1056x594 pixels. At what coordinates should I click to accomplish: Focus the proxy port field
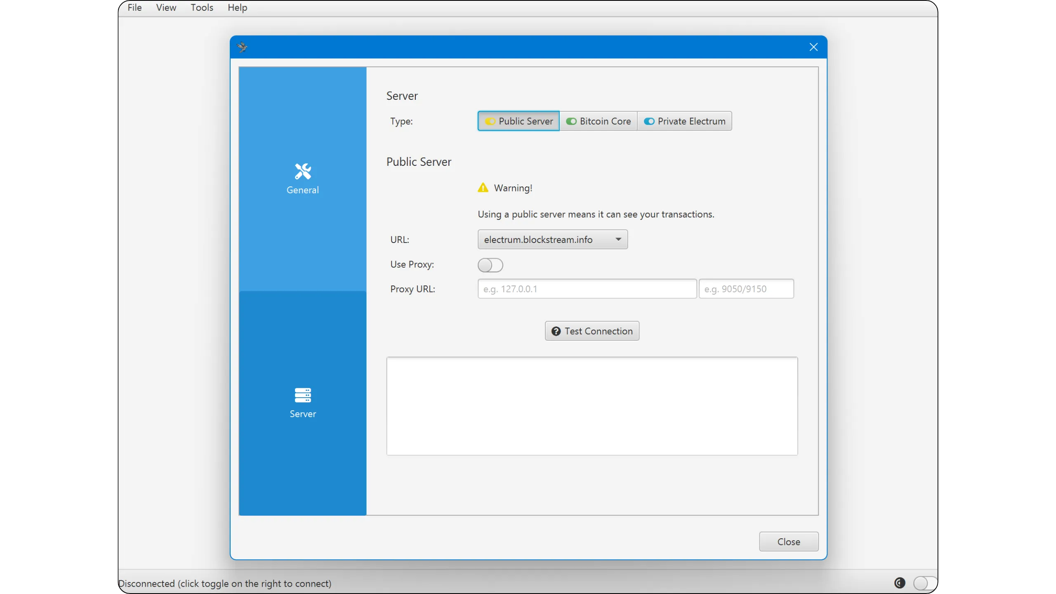pos(746,289)
